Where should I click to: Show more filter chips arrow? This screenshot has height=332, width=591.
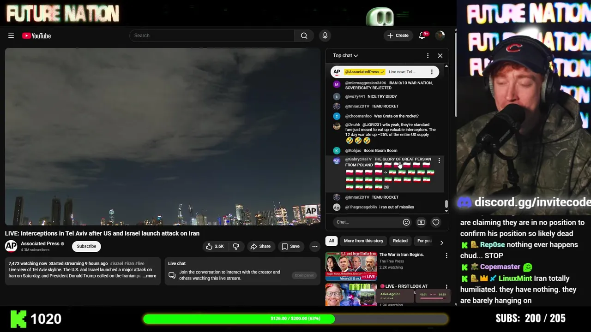point(441,243)
